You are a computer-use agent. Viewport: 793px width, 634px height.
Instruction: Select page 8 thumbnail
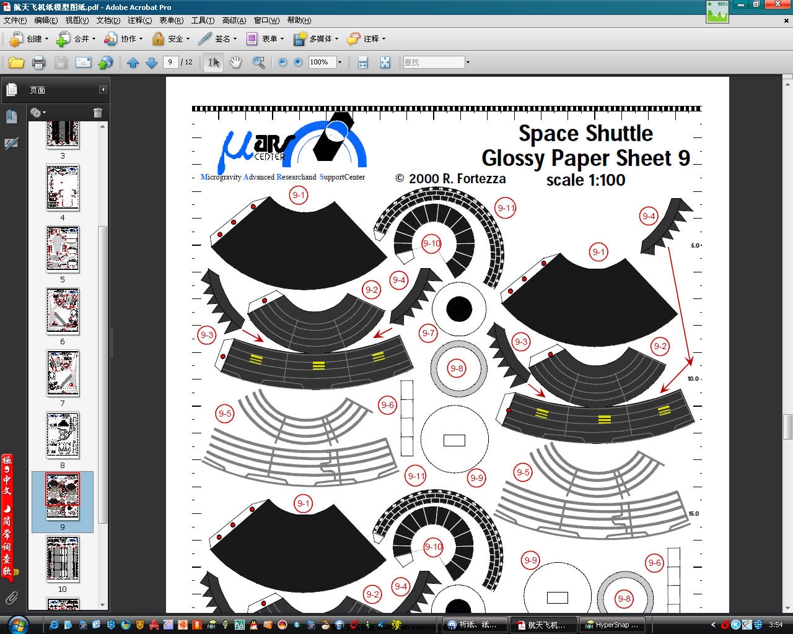63,436
